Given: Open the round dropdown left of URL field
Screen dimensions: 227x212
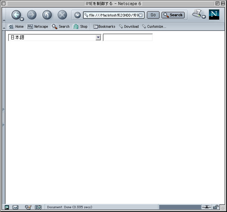Looking at the screenshot, I should 78,15.
